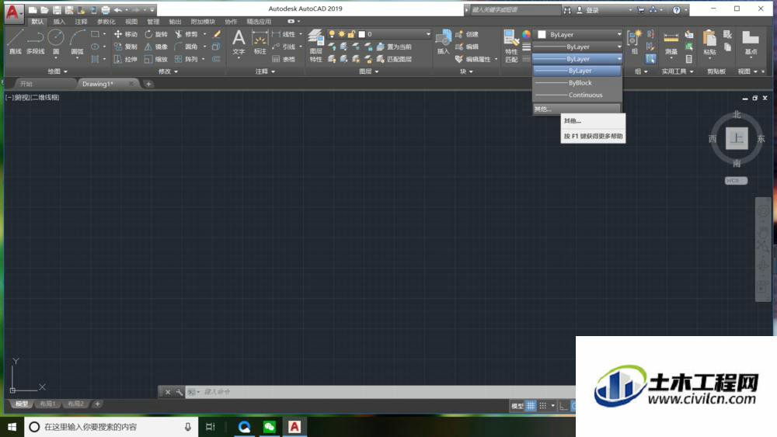Viewport: 777px width, 437px height.
Task: Expand the Utilities (实用工具) panel
Action: [678, 71]
